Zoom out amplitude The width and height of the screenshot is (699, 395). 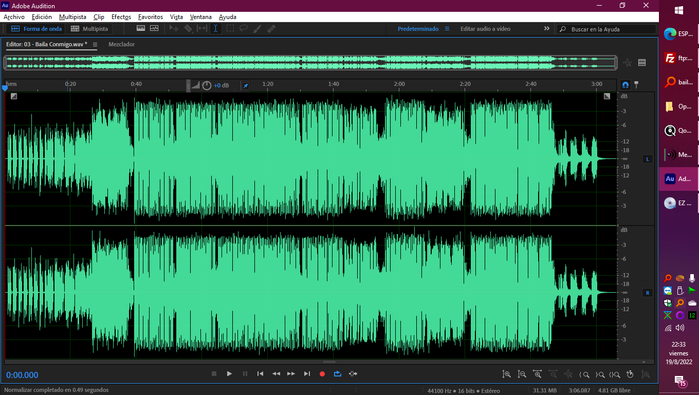tap(522, 374)
